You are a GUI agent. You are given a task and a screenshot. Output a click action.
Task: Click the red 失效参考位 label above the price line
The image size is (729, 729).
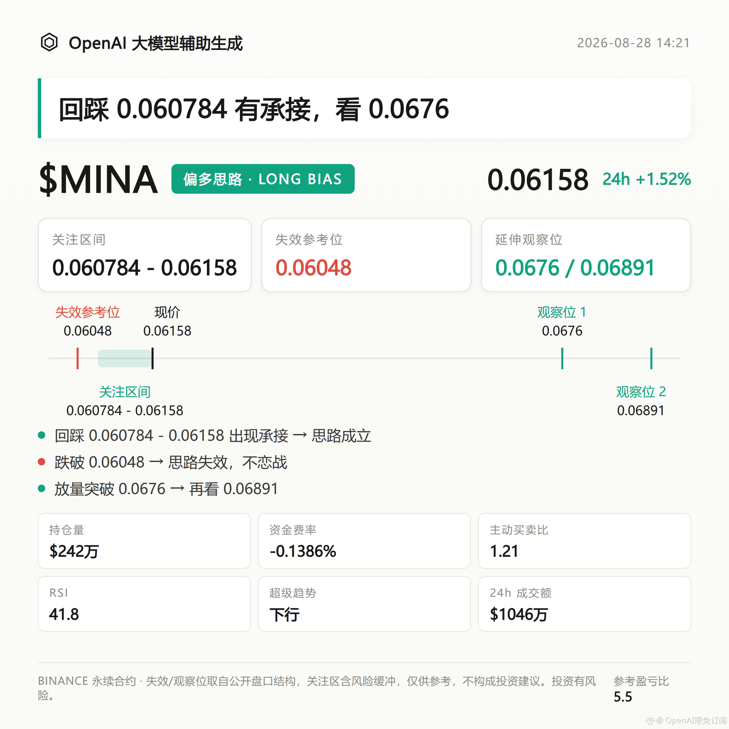pos(87,312)
